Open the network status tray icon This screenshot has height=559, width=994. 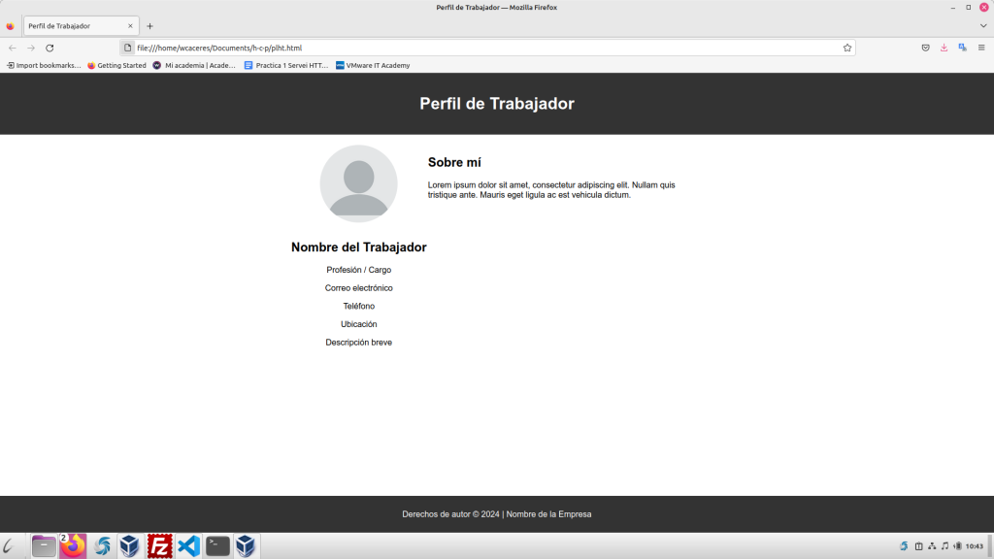pos(932,546)
